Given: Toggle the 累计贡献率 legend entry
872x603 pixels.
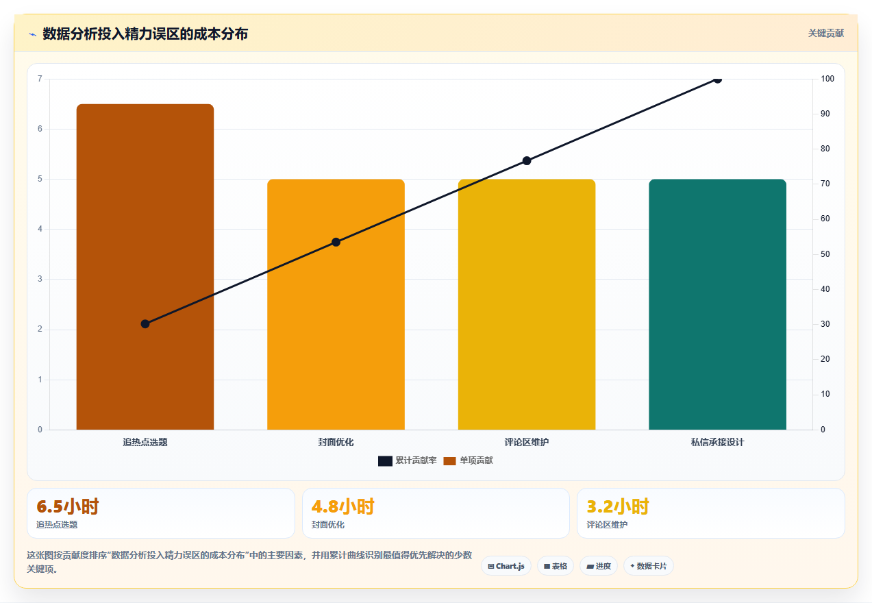Looking at the screenshot, I should (408, 460).
